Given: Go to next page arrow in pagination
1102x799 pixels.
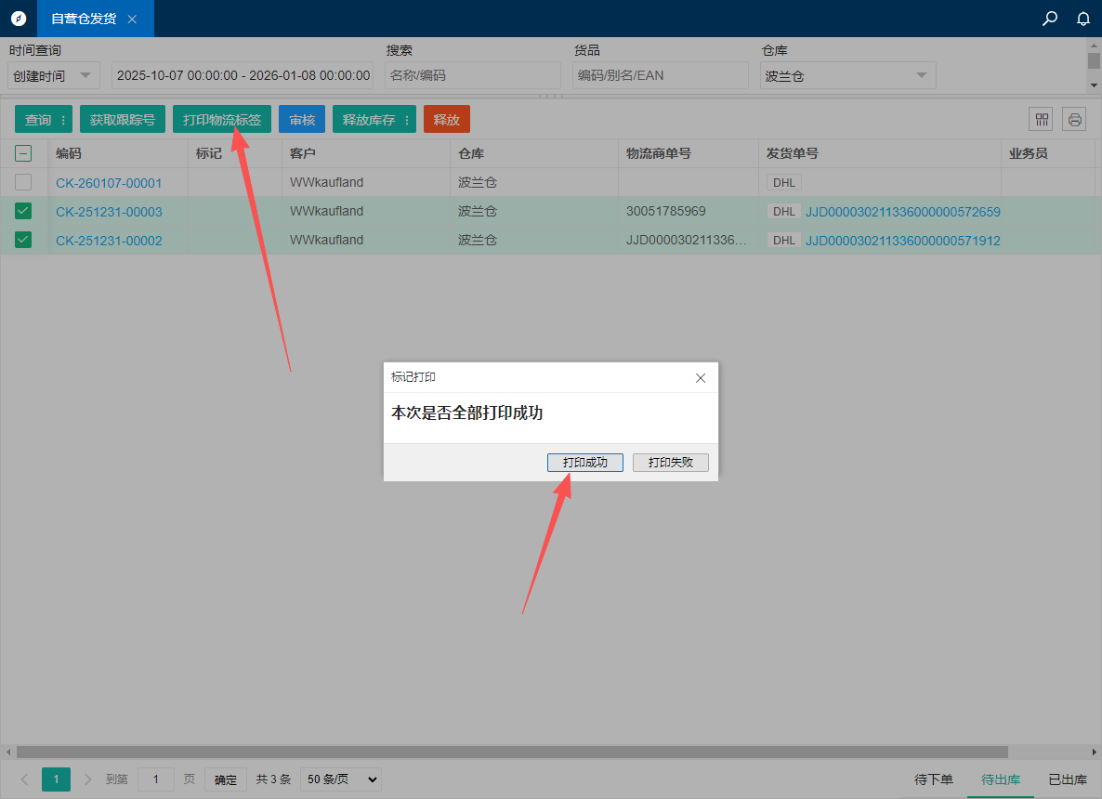Looking at the screenshot, I should (x=88, y=779).
